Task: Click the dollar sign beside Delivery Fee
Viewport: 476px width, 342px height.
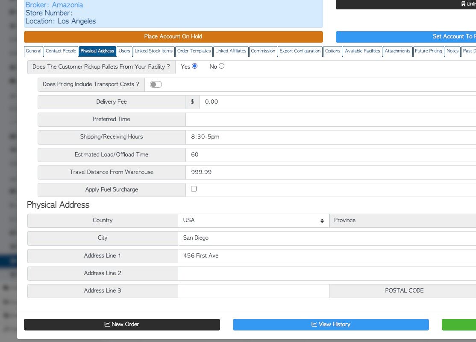Action: tap(192, 102)
